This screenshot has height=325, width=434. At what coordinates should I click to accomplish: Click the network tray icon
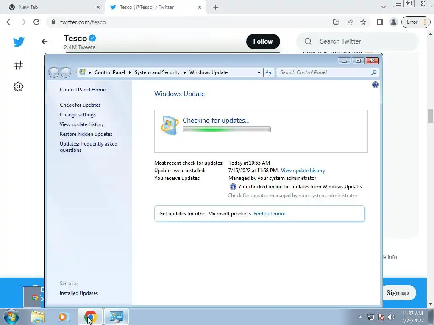click(370, 317)
